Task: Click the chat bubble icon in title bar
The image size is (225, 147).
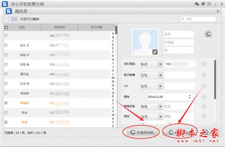Action: 203,4
